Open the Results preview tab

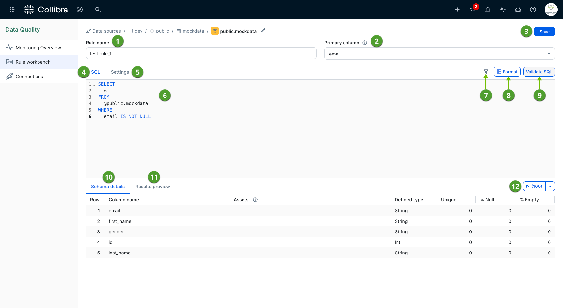tap(152, 187)
